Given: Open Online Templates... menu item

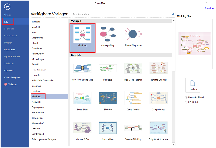Looking at the screenshot, I should [x=13, y=77].
